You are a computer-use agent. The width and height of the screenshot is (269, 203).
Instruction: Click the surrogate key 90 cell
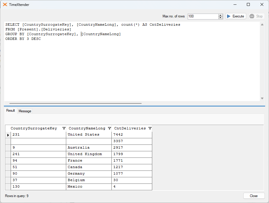(x=38, y=174)
